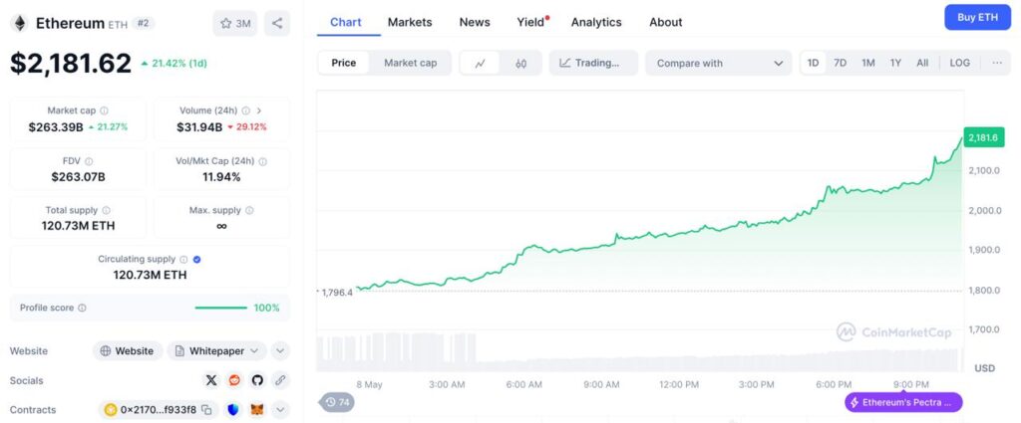1021x423 pixels.
Task: Click the Profile score progress bar
Action: 220,308
